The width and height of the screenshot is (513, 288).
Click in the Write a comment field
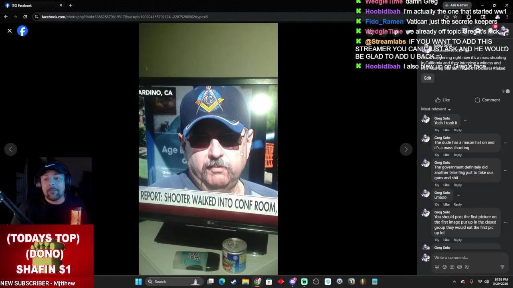click(x=469, y=258)
